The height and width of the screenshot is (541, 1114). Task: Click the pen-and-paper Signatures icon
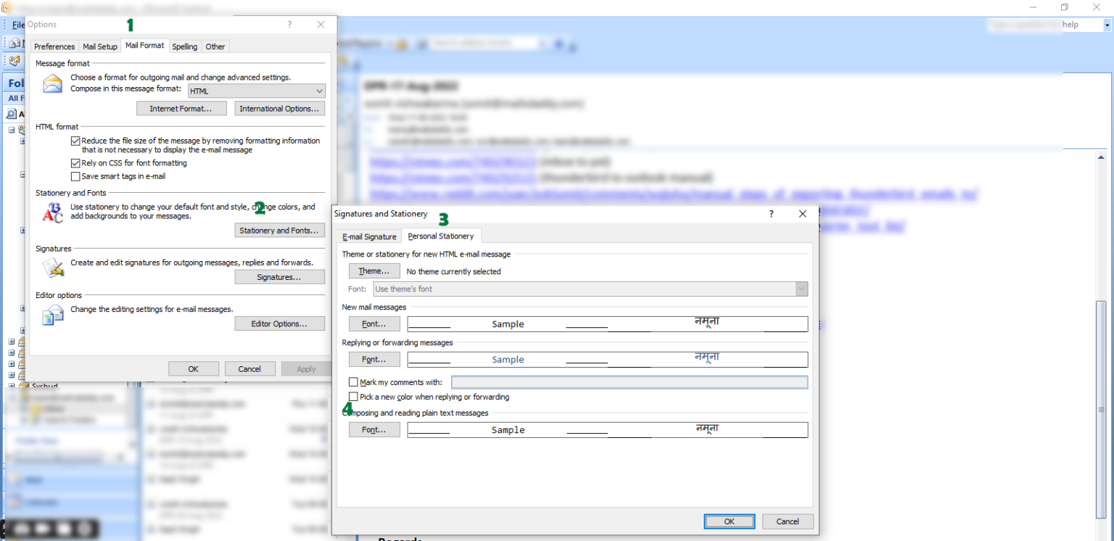click(x=52, y=268)
